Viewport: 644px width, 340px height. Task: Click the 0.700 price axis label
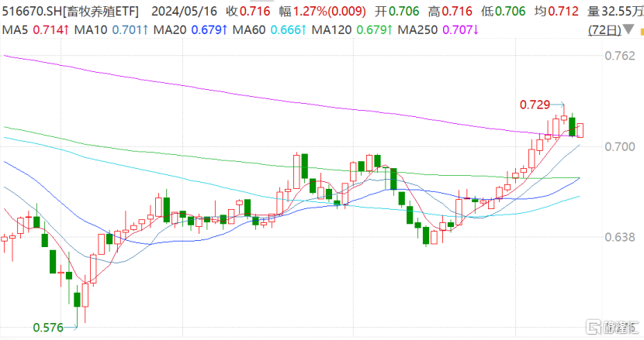click(x=620, y=146)
